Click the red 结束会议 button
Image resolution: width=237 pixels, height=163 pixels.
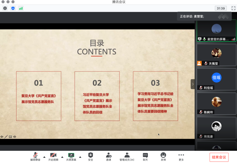[x=219, y=157]
